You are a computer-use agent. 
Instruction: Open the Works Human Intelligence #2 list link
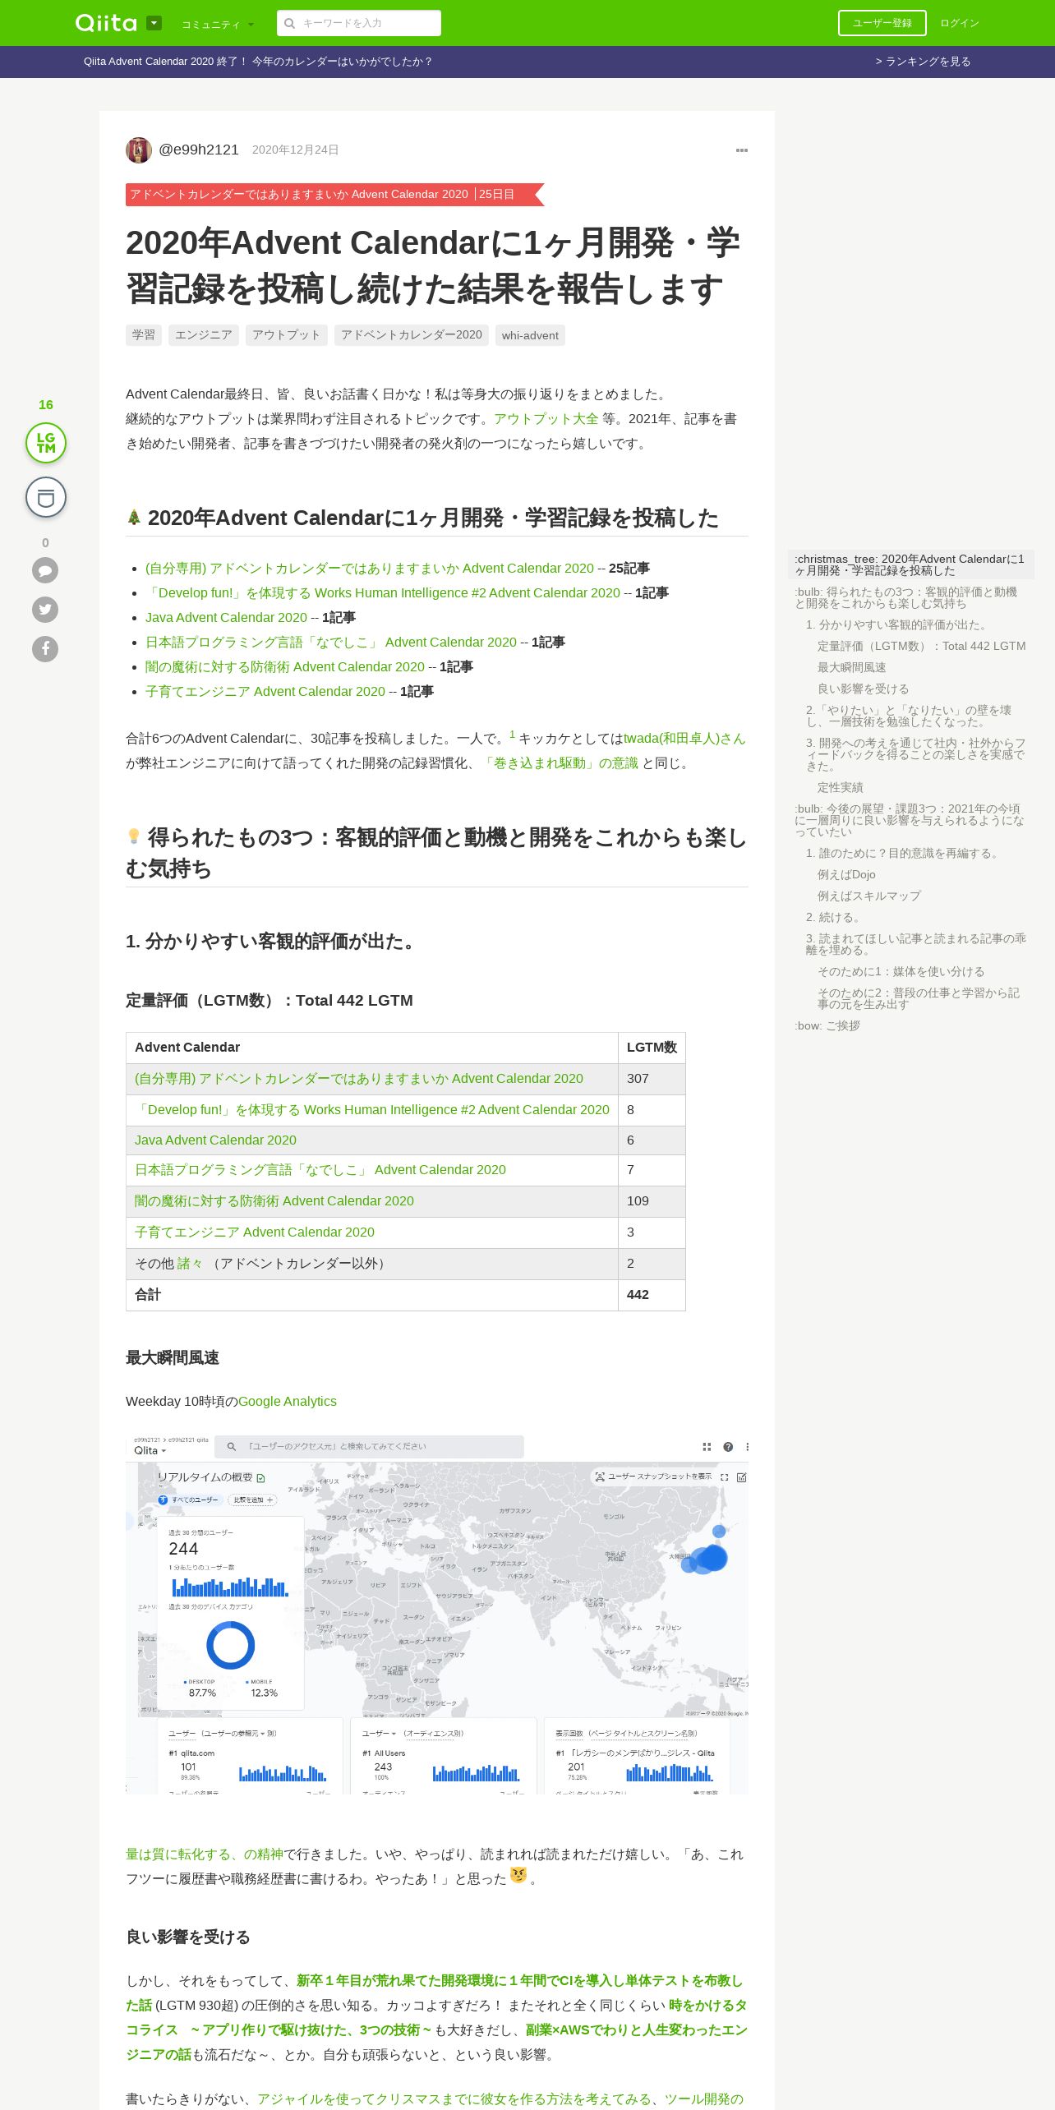[x=383, y=593]
